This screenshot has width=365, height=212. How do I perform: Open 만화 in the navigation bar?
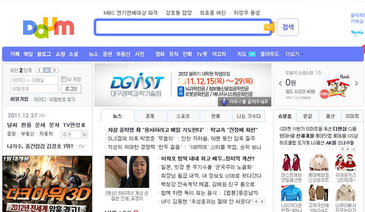(x=188, y=54)
